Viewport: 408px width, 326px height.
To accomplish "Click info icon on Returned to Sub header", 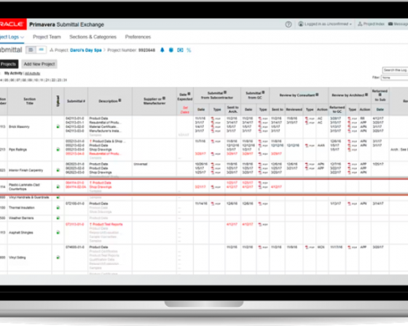I will coord(380,95).
